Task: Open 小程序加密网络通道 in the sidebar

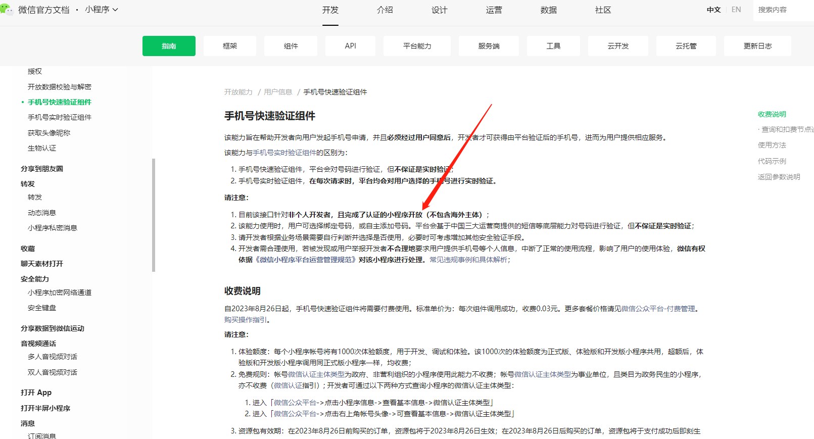Action: (x=60, y=292)
